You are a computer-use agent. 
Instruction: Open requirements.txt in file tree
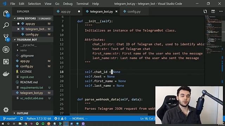coord(32,87)
